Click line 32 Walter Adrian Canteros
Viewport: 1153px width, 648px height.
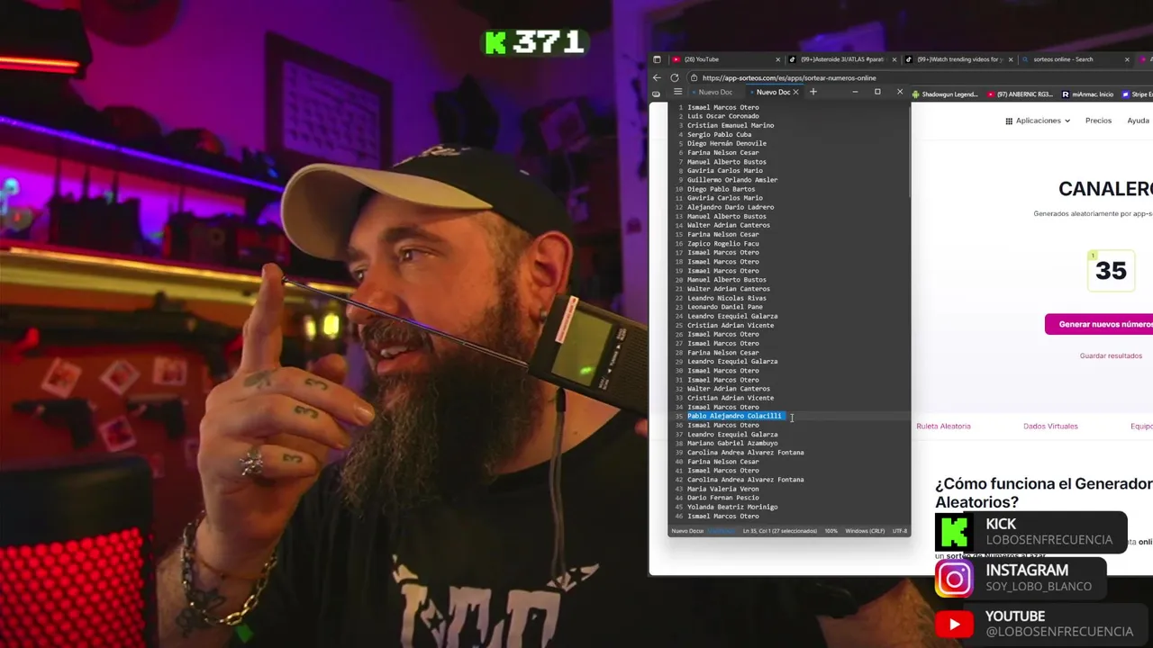coord(729,389)
